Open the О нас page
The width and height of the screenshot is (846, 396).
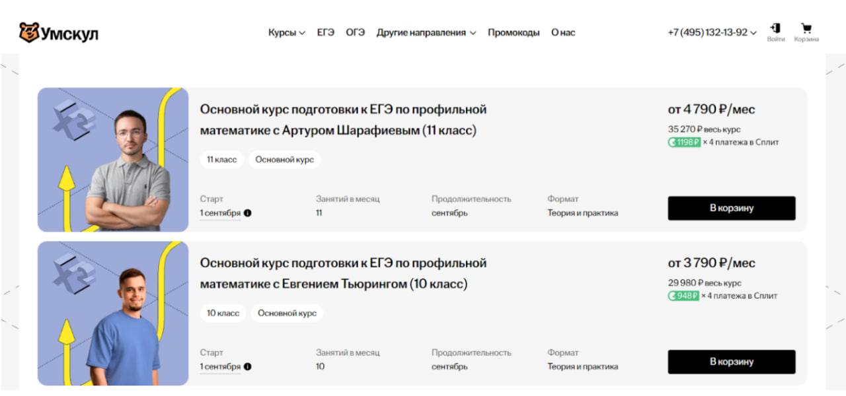(x=563, y=32)
